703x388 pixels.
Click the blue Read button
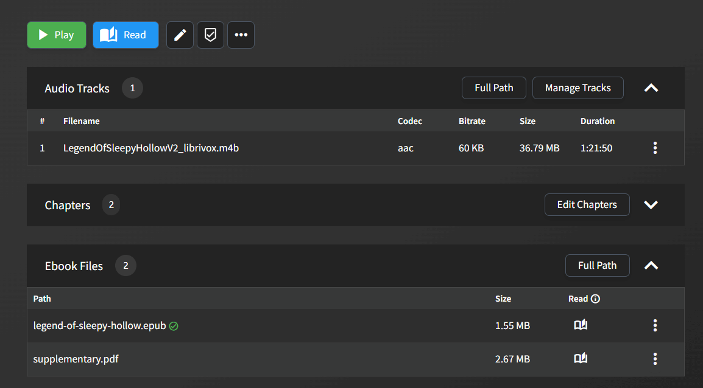[125, 35]
